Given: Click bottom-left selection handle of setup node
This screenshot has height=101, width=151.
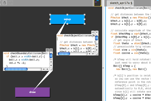Looking at the screenshot, I should pos(50,24).
